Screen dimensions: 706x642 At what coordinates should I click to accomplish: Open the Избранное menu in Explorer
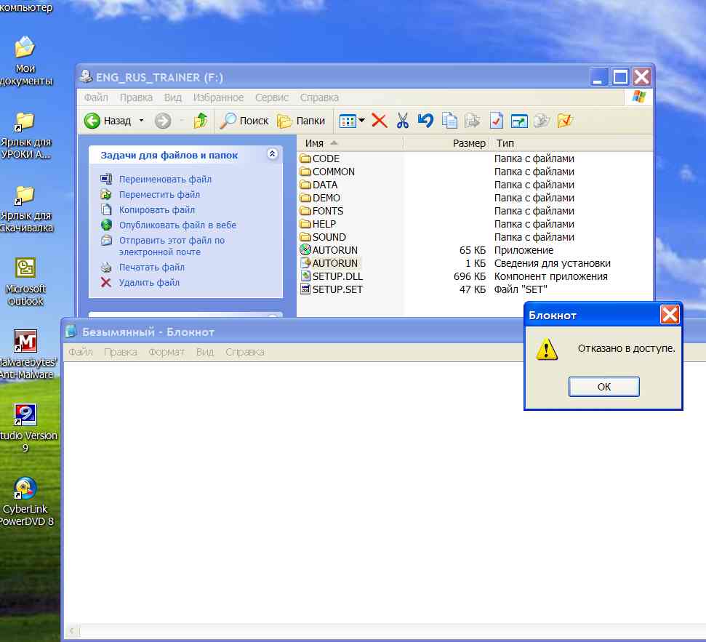(218, 97)
